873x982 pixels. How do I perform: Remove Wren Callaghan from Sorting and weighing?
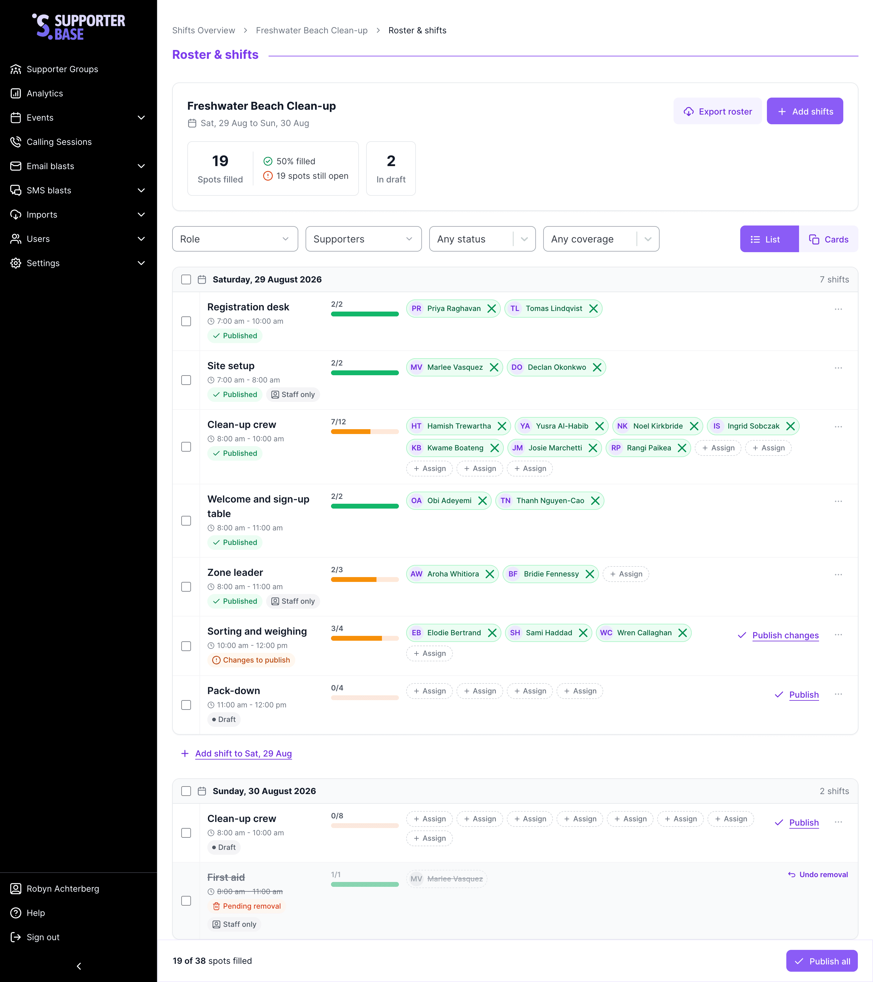[x=683, y=633]
